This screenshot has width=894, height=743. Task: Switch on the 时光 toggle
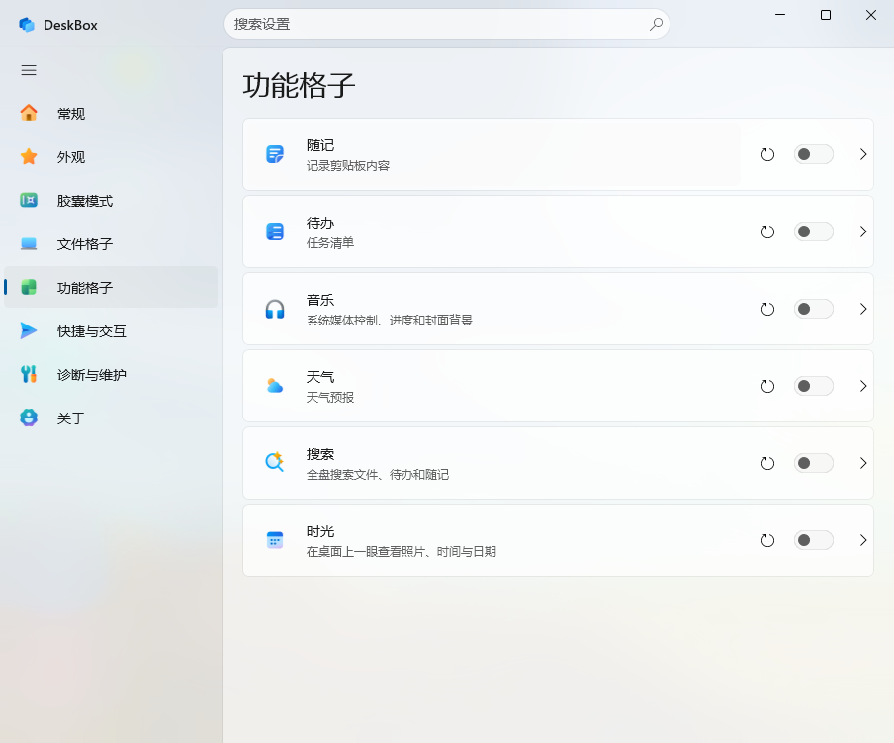[x=814, y=540]
